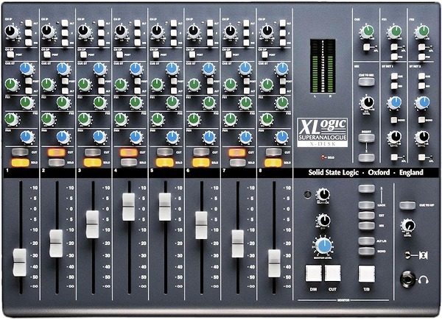Click the blue Monitor Level knob
442x320 pixels.
(323, 246)
